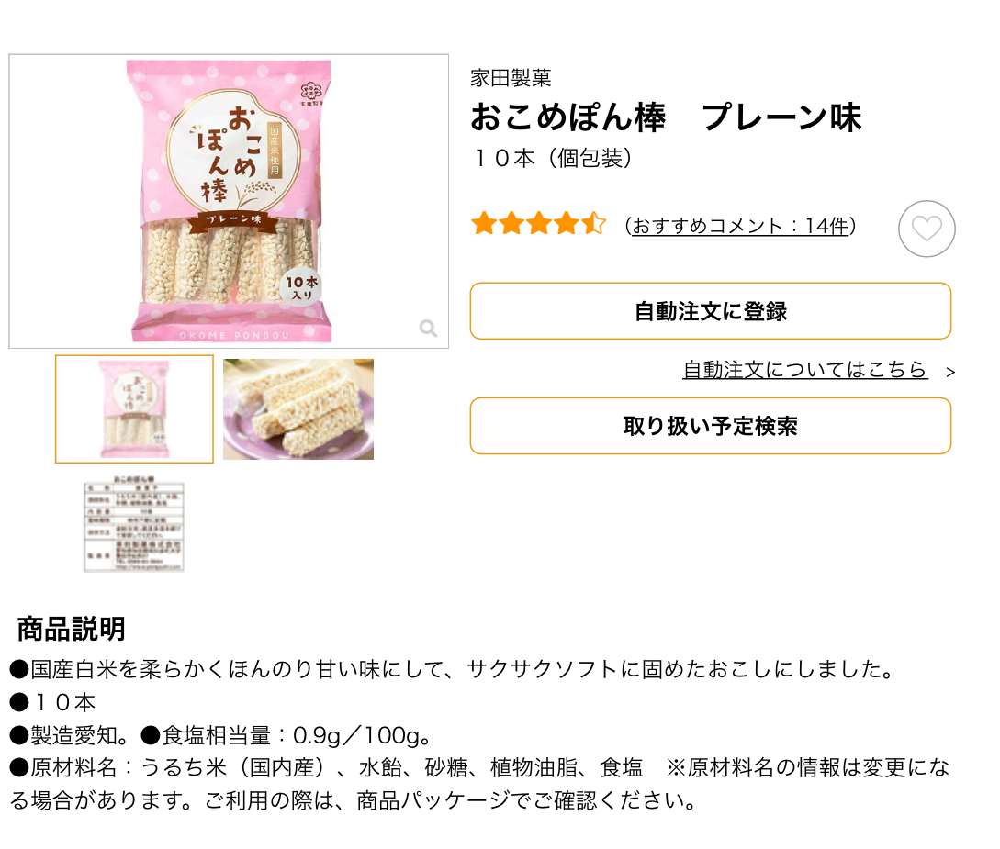
Task: Open the 自動注文についてはこちら link
Action: click(804, 370)
